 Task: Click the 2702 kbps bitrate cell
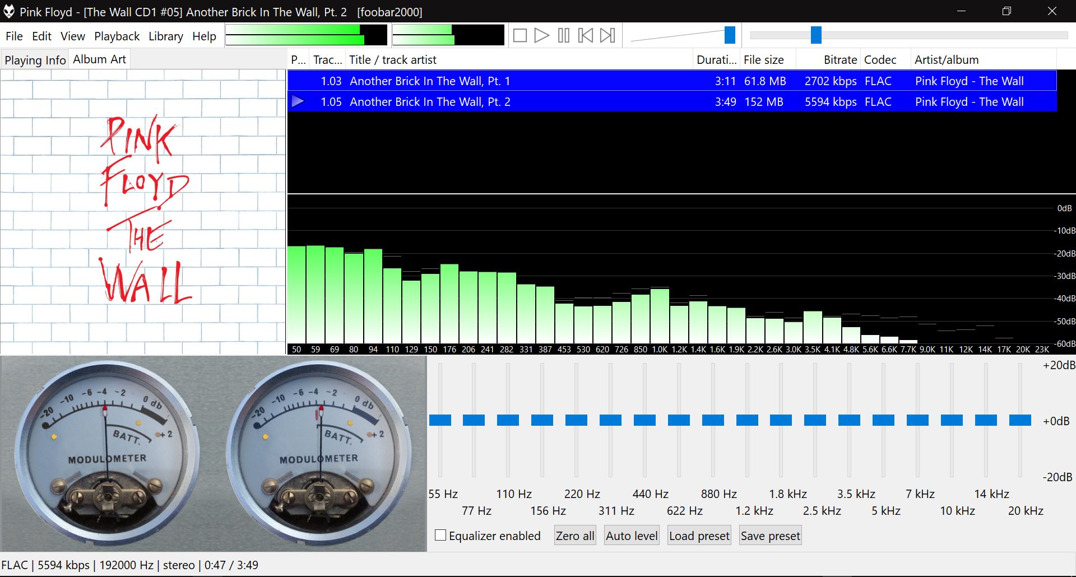click(831, 81)
